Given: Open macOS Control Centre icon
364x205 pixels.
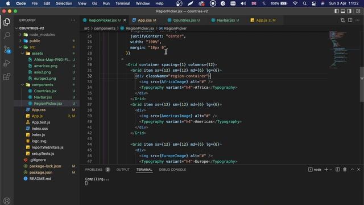Looking at the screenshot, I should tap(314, 3).
